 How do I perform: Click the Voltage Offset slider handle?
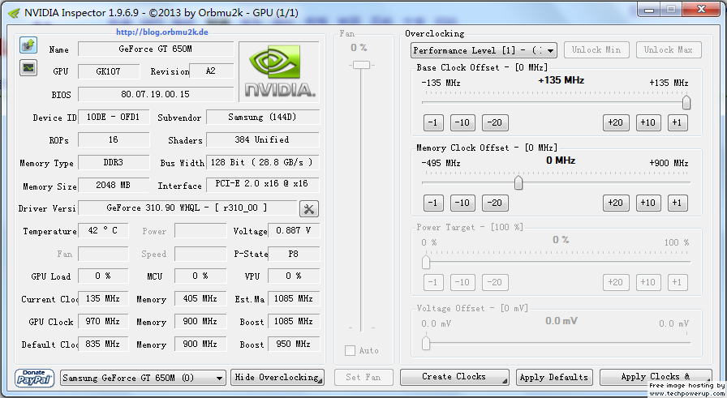click(426, 343)
